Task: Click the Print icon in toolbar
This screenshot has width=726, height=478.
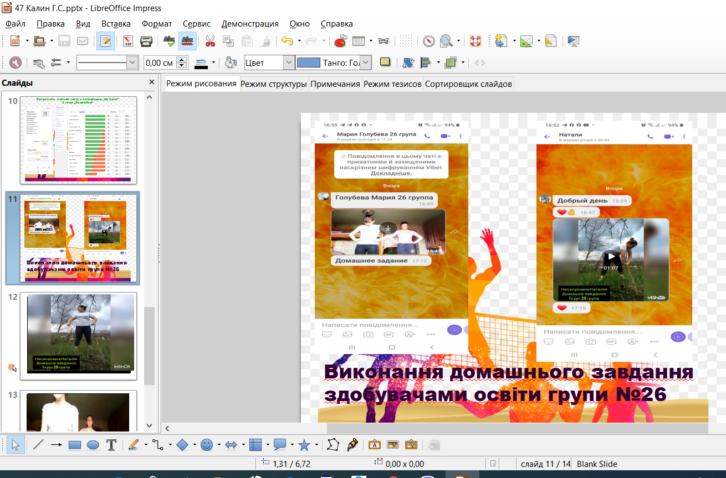Action: (x=146, y=41)
